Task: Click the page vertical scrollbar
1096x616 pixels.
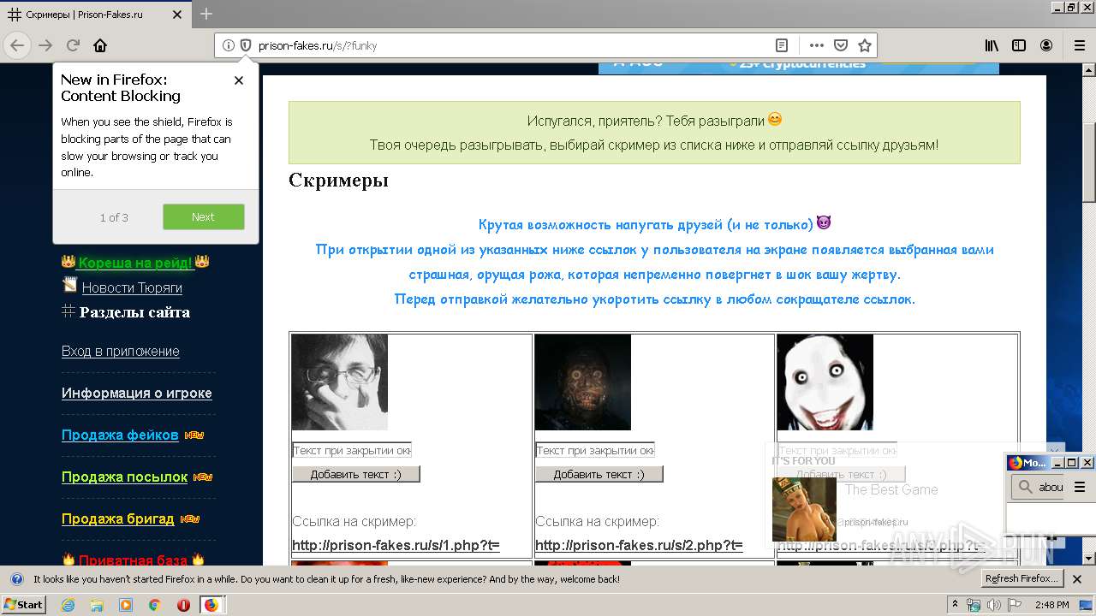Action: click(1089, 163)
